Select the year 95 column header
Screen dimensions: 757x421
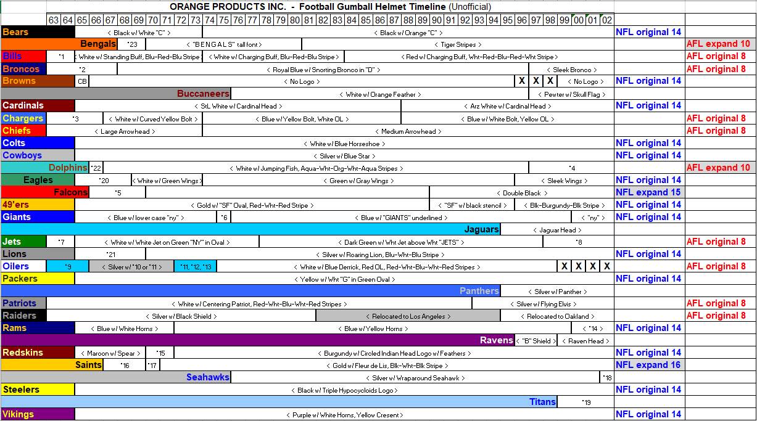click(507, 20)
